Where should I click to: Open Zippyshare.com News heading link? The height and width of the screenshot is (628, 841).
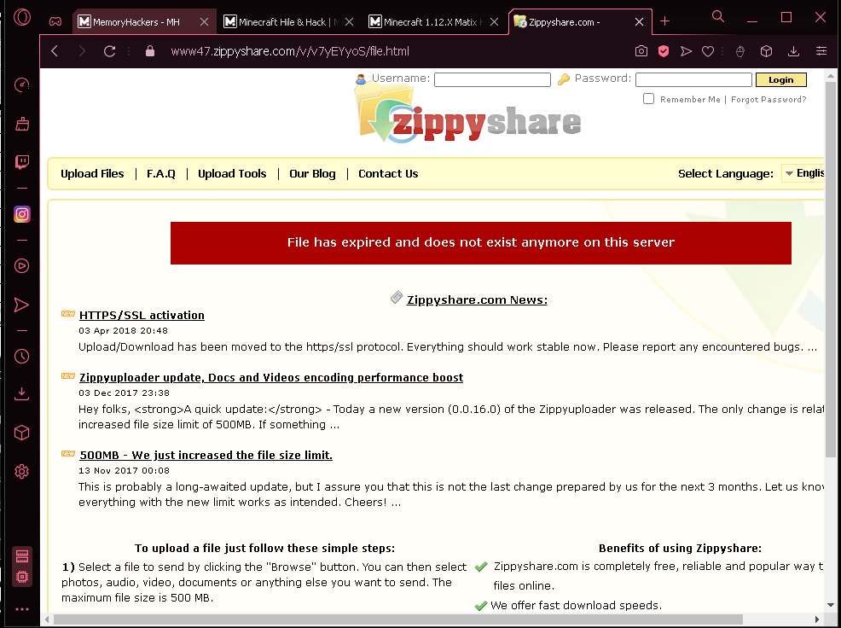click(477, 299)
